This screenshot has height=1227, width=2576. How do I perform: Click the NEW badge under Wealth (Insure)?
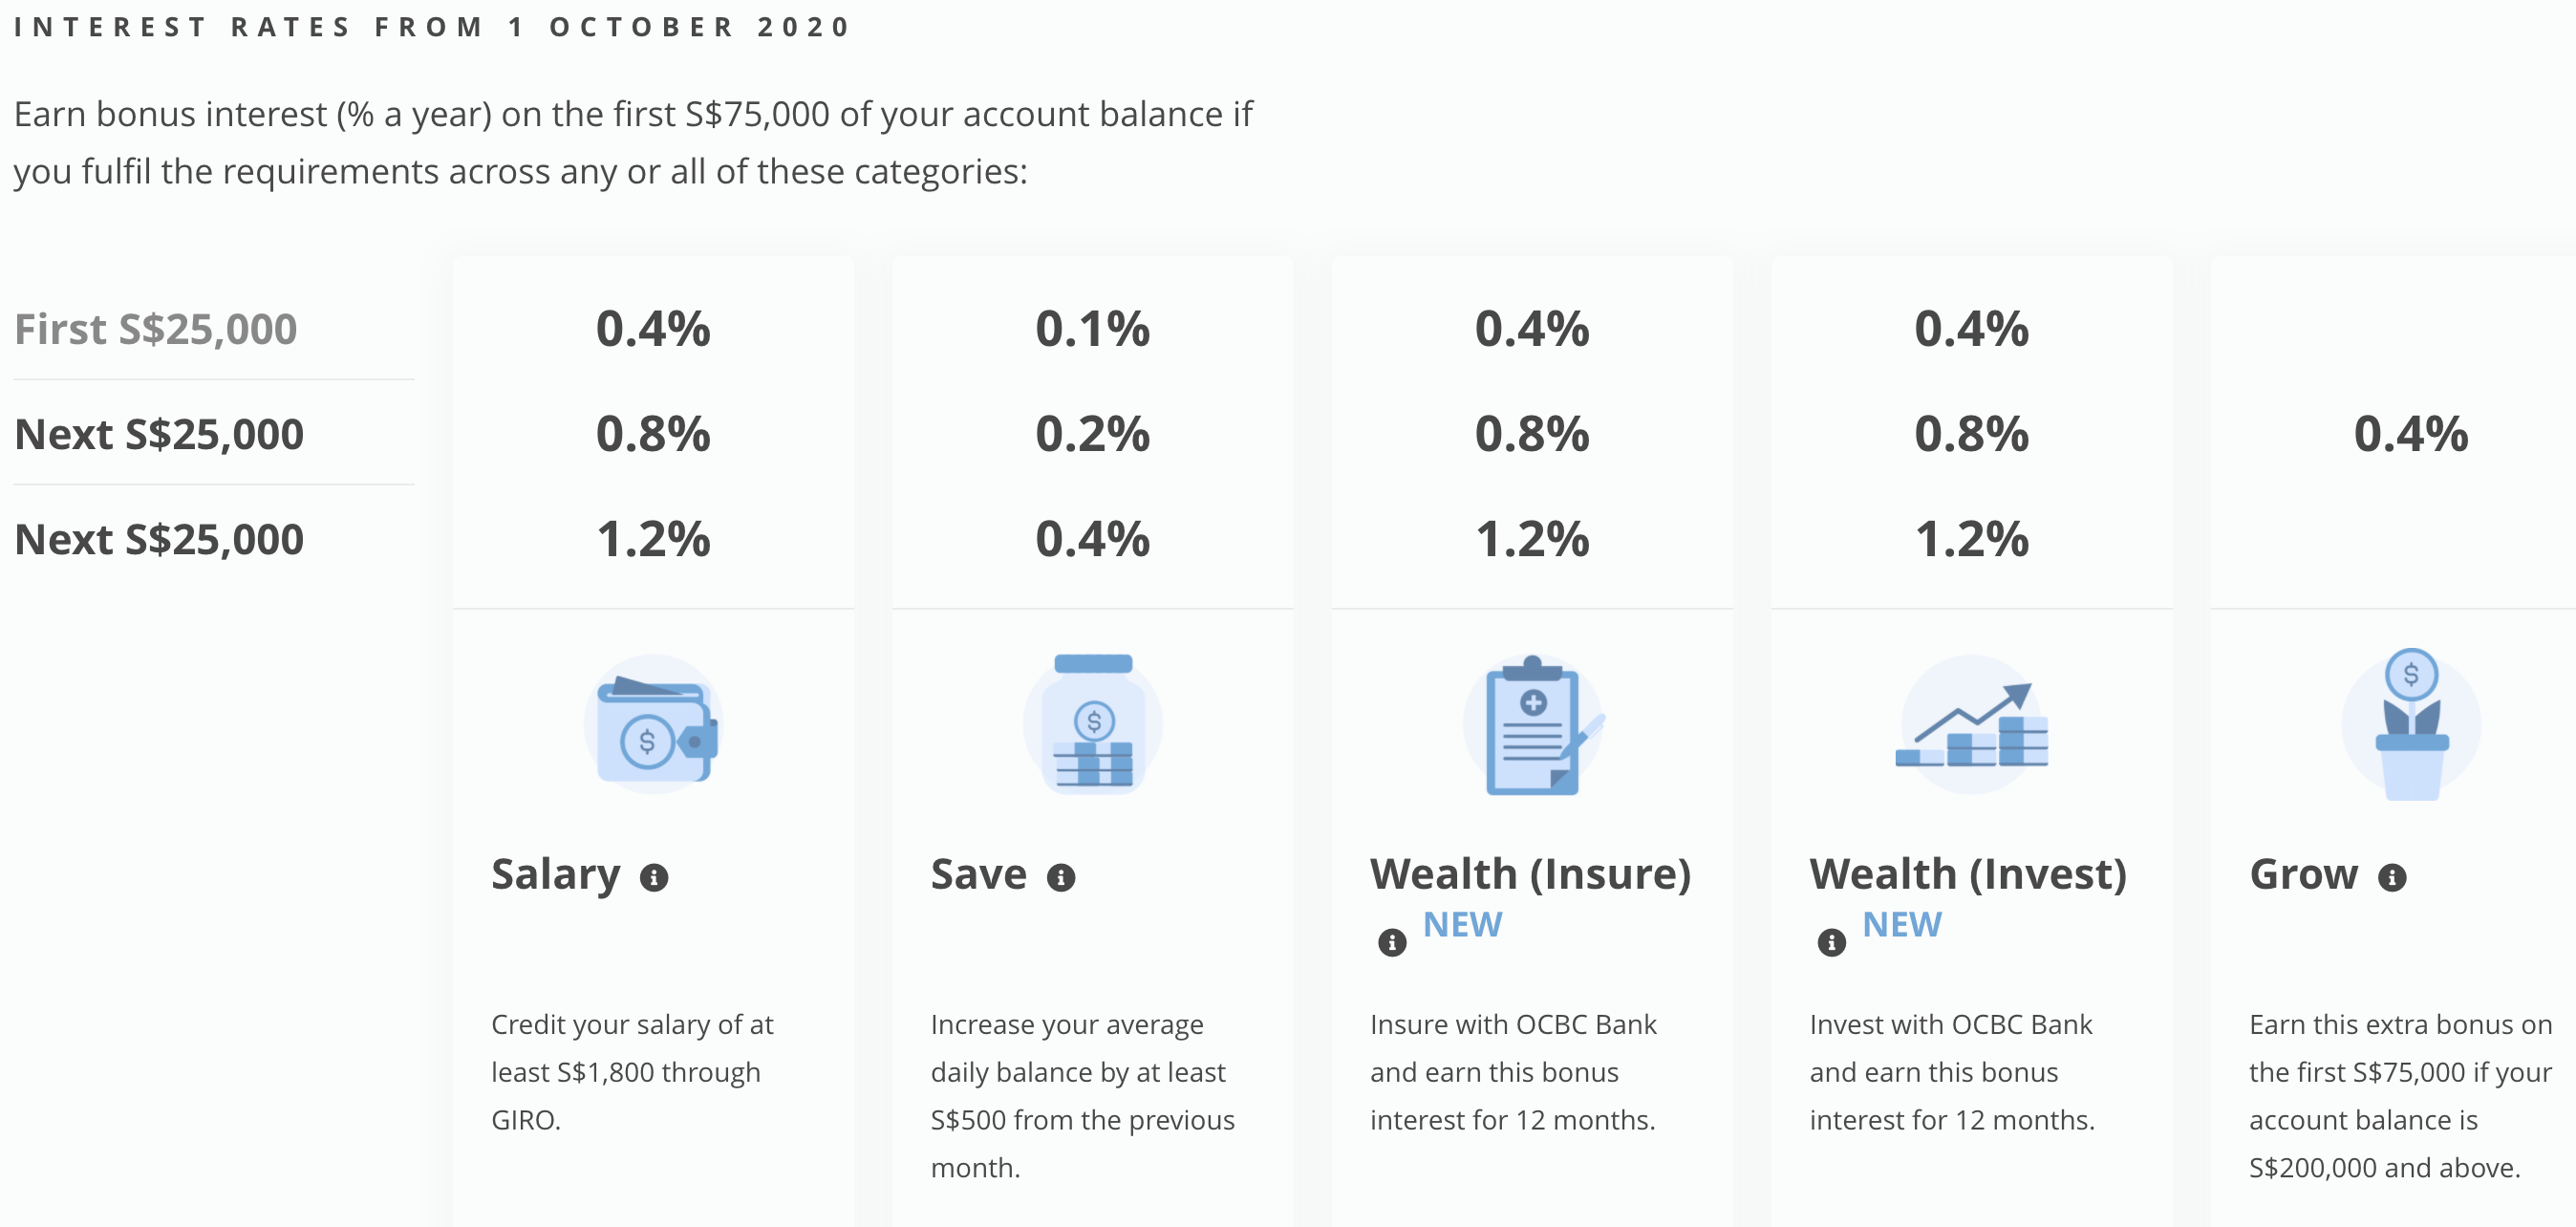1462,925
